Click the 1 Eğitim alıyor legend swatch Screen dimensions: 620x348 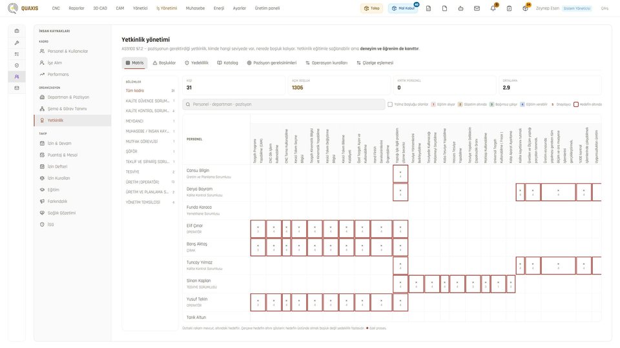pos(433,104)
